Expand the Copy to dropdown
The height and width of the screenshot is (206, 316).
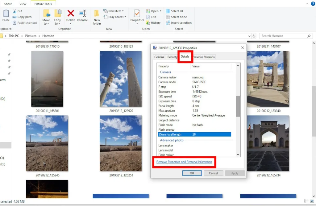57,24
